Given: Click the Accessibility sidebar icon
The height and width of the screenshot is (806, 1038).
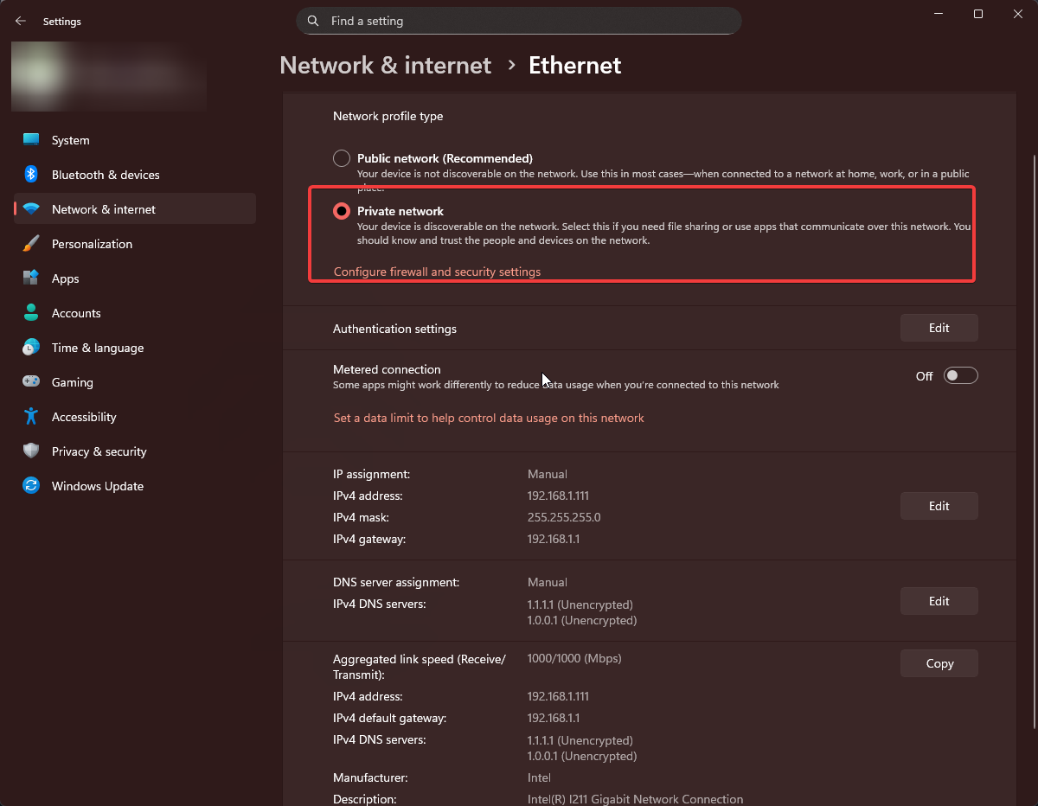Looking at the screenshot, I should point(31,416).
